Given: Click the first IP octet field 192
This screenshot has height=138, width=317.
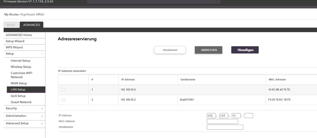Looking at the screenshot, I should click(211, 116).
